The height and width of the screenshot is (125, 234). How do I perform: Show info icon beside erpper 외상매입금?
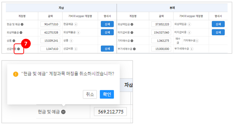pyautogui.click(x=189, y=24)
